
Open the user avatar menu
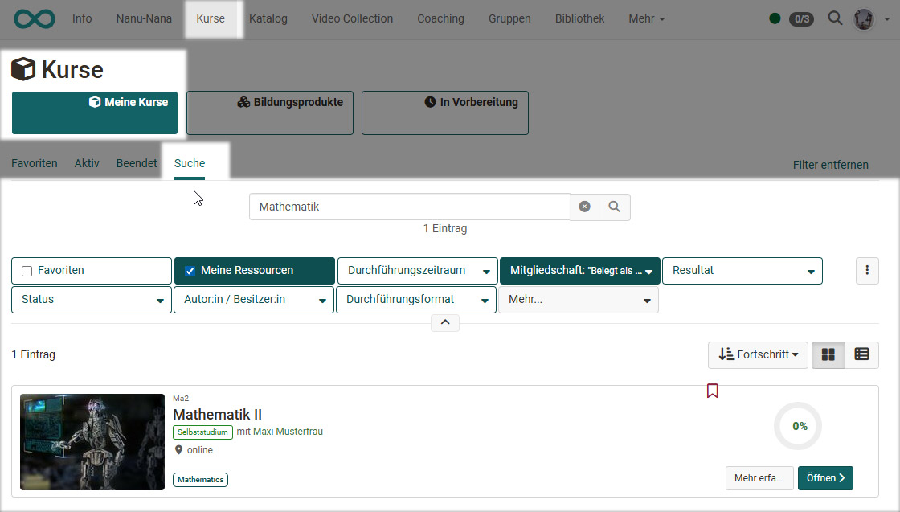point(864,19)
